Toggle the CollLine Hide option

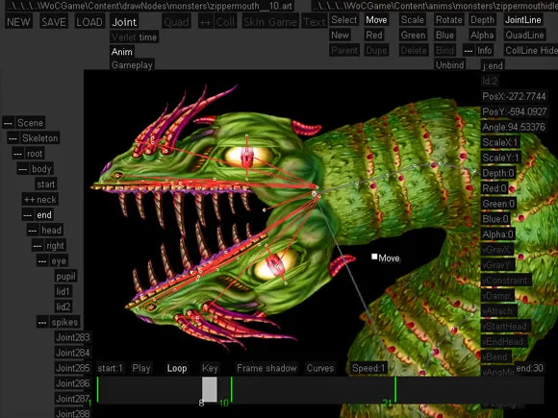tap(531, 50)
